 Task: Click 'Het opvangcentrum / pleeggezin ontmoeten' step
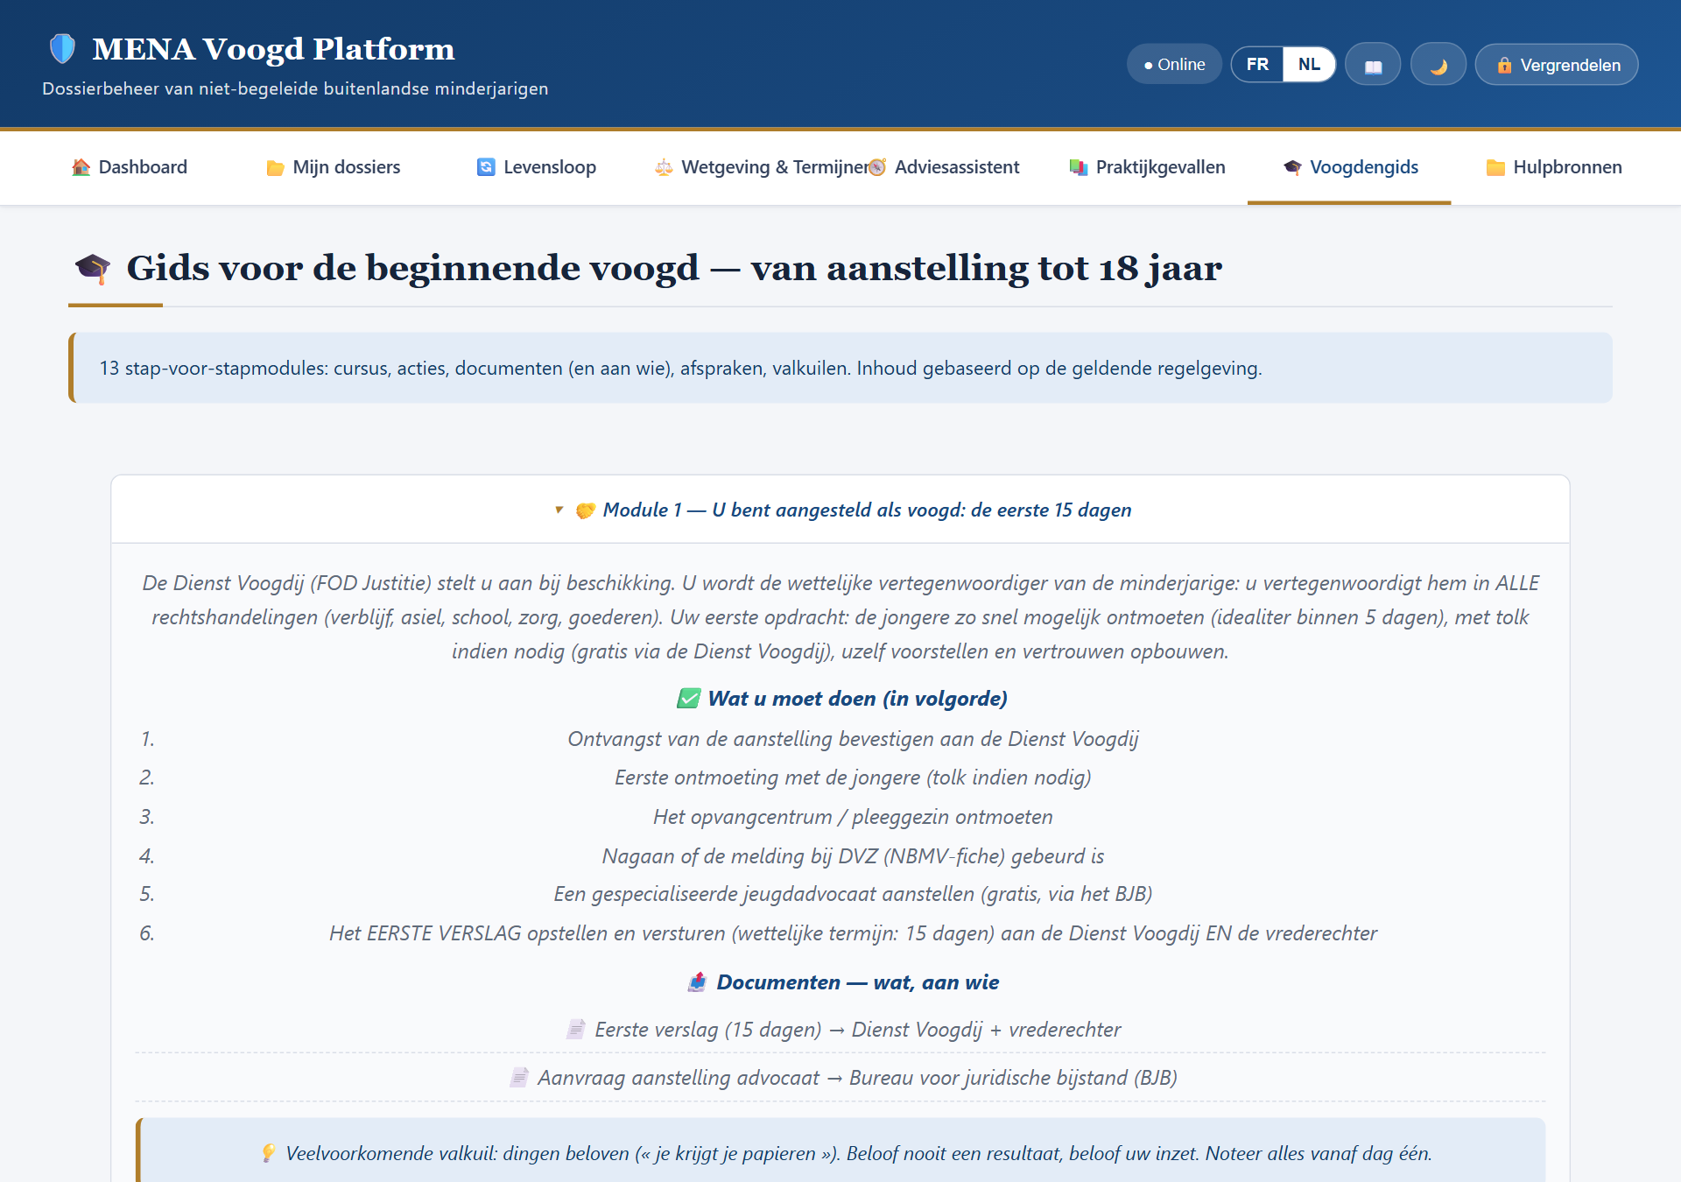[x=853, y=817]
